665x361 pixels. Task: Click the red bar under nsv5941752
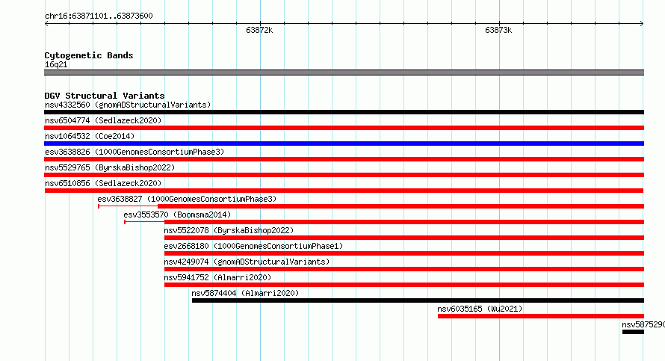coord(404,285)
